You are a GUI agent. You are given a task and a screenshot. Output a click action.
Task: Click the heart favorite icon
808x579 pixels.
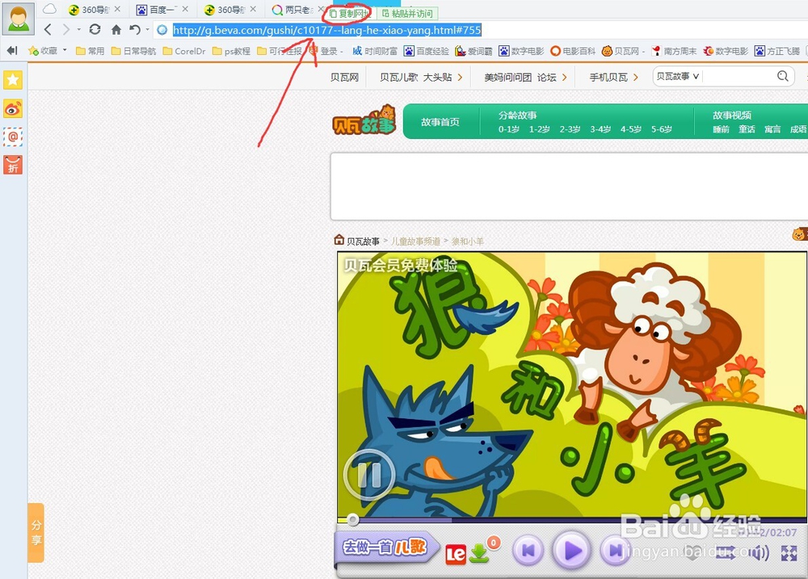pyautogui.click(x=694, y=552)
